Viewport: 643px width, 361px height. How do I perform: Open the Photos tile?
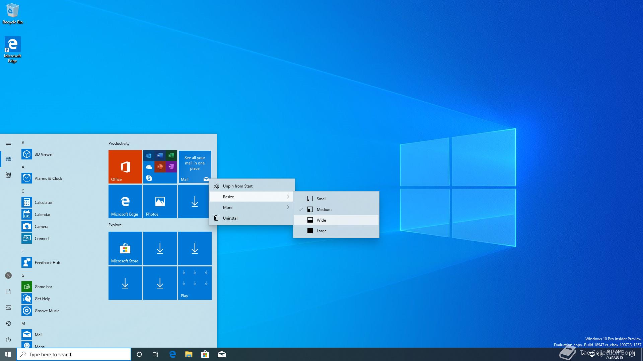(160, 202)
